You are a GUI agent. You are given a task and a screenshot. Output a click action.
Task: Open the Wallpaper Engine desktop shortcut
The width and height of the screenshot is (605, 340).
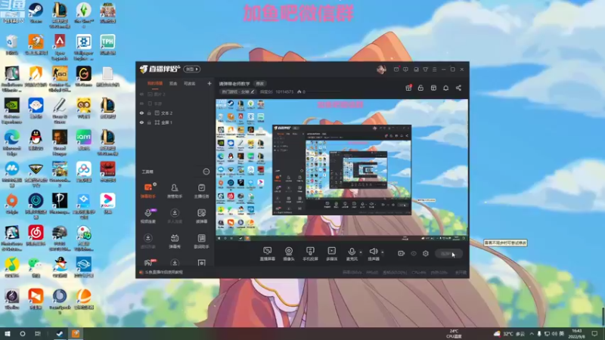84,47
